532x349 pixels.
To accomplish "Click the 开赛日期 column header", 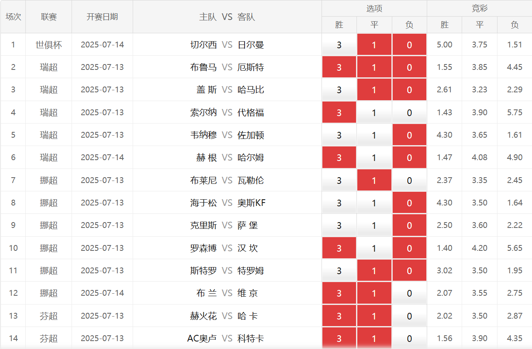I will tap(102, 17).
